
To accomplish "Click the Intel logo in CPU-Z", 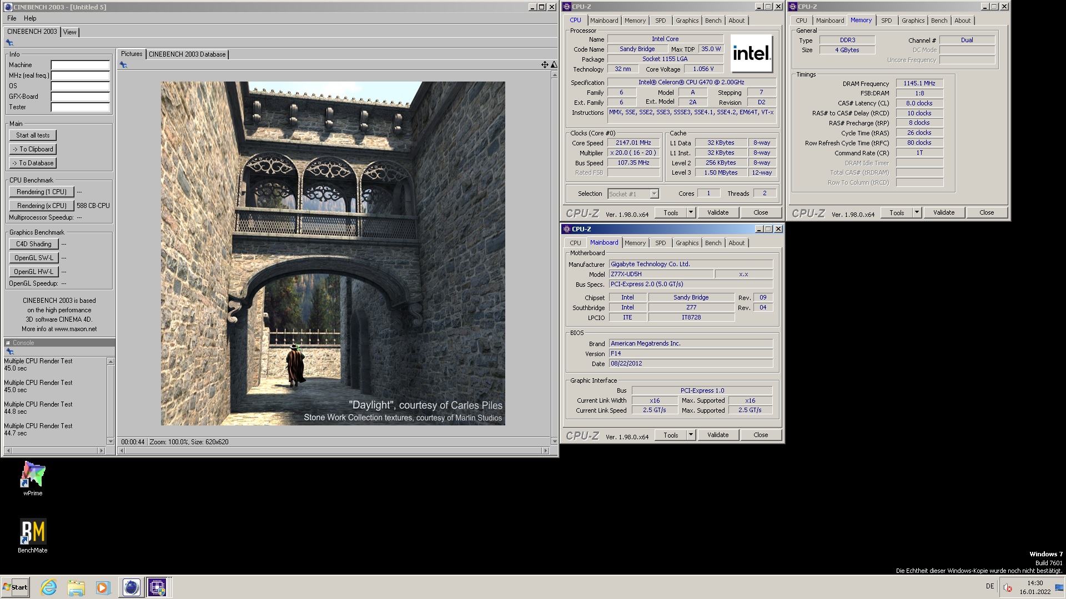I will pos(751,54).
